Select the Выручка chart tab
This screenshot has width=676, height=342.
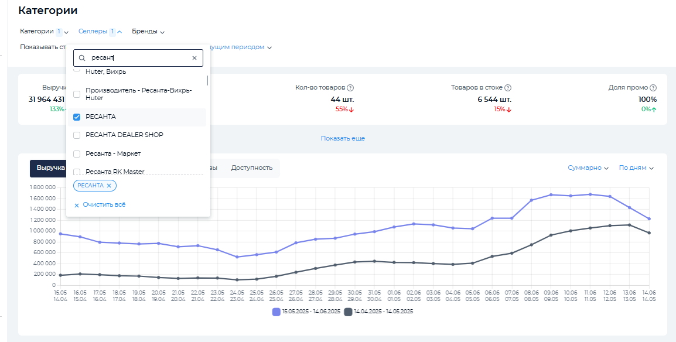[49, 168]
